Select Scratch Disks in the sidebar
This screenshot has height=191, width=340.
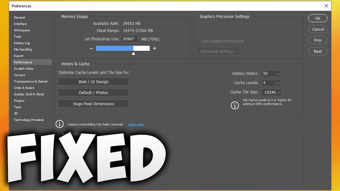[24, 69]
